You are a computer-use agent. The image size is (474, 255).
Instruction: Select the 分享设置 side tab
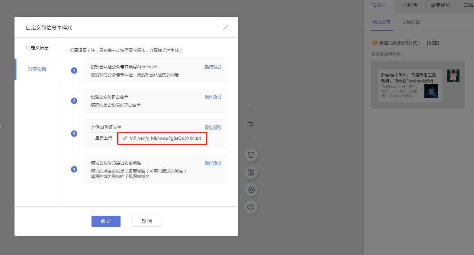point(37,69)
